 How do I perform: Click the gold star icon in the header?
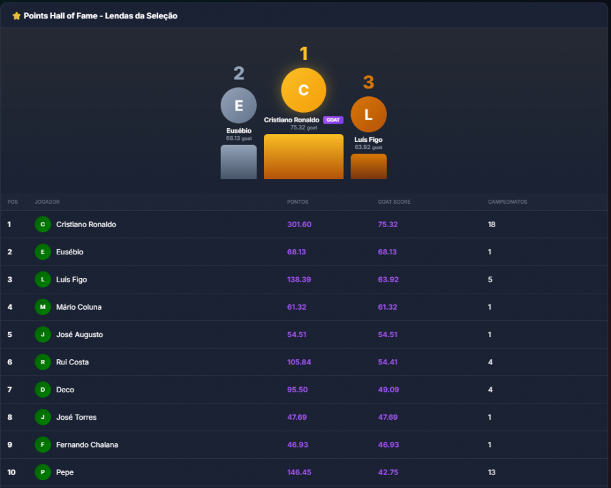[x=16, y=16]
